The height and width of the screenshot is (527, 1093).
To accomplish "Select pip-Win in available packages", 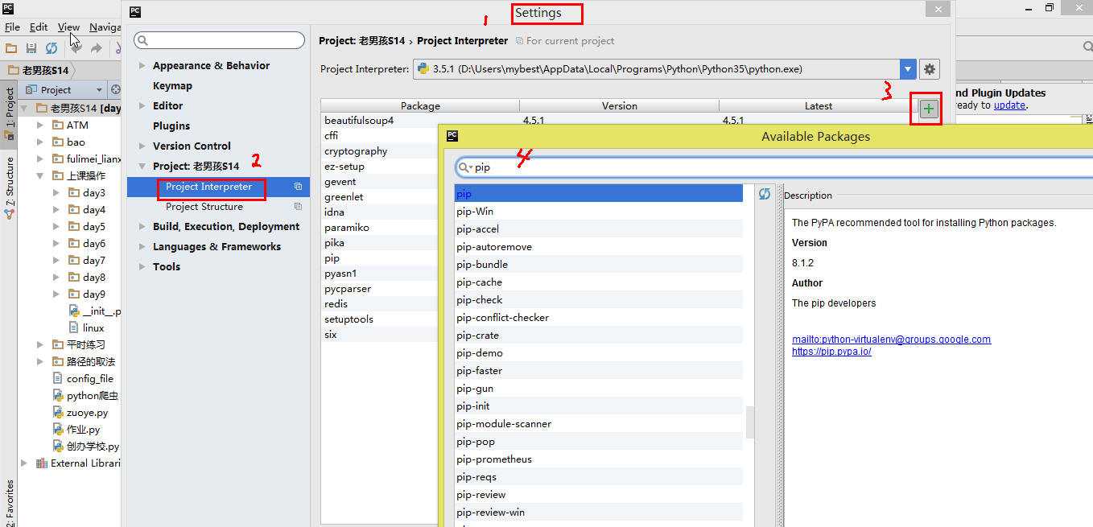I will (598, 212).
